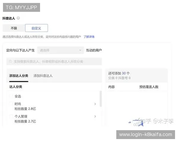This screenshot has height=142, width=178.
Task: Expand the 个人管理 category chevron
Action: coord(95,116)
